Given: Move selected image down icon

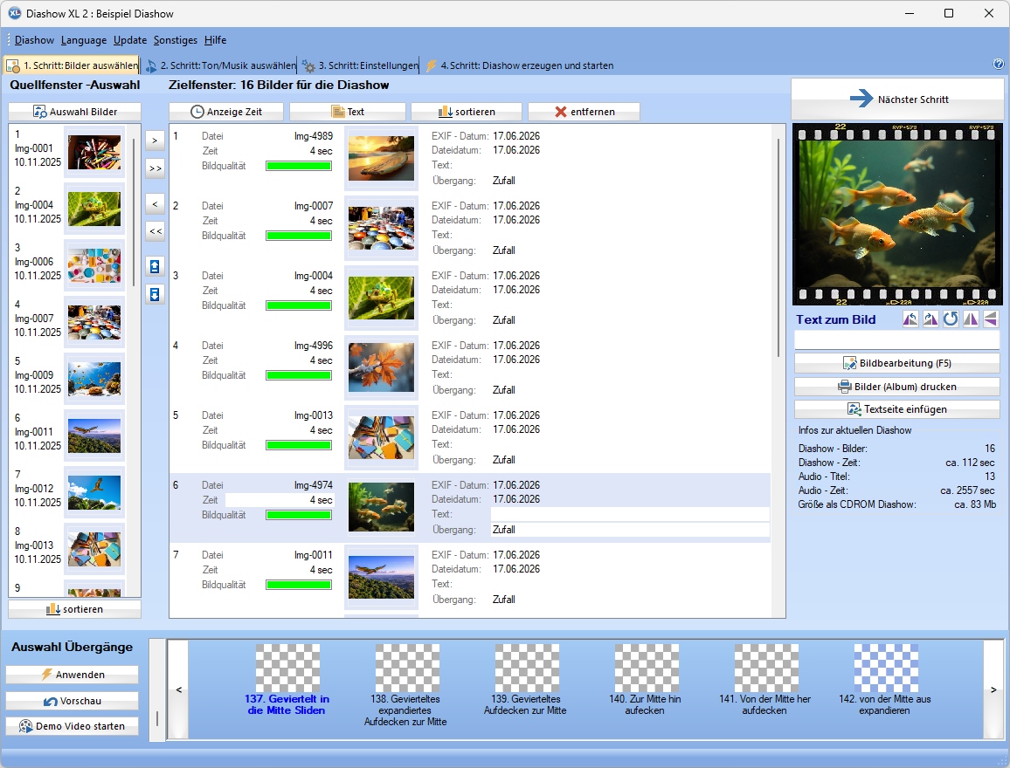Looking at the screenshot, I should click(155, 294).
